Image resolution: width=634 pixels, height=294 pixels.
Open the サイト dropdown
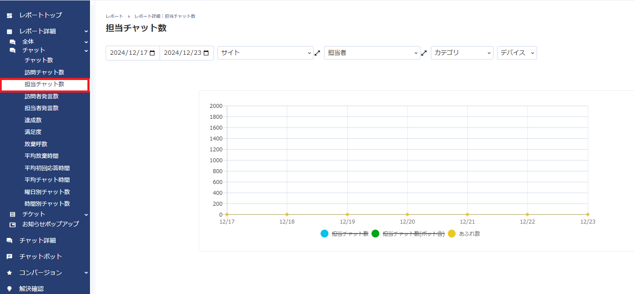point(265,53)
